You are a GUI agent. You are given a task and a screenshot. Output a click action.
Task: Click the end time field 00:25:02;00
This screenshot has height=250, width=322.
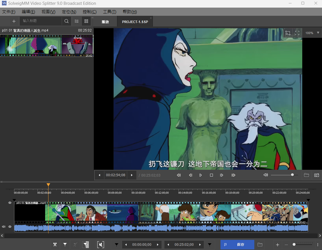tap(184, 245)
